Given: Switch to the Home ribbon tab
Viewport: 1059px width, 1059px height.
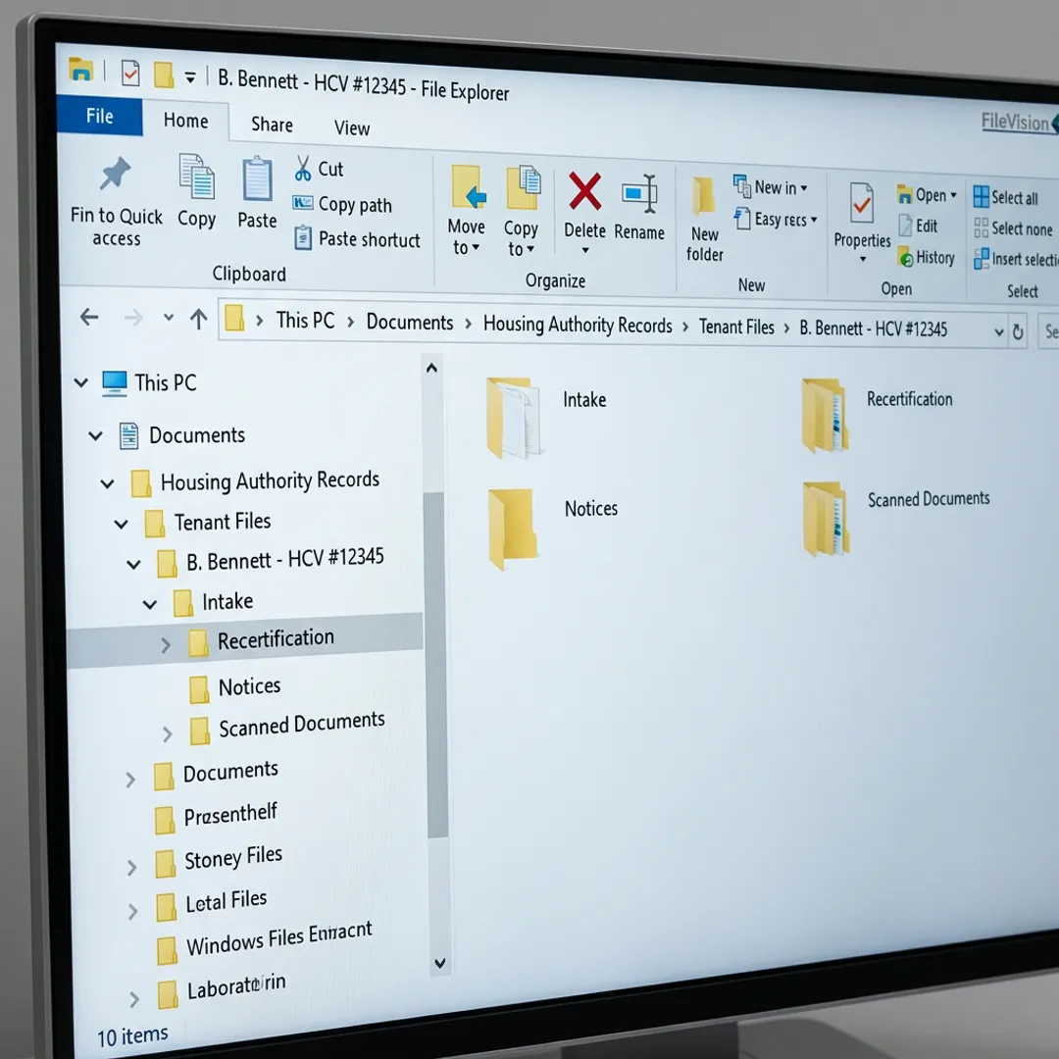Looking at the screenshot, I should coord(185,121).
